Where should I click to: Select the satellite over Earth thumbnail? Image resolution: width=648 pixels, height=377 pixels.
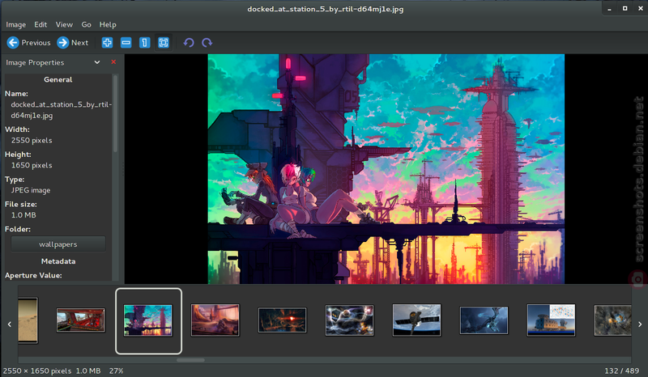(416, 320)
